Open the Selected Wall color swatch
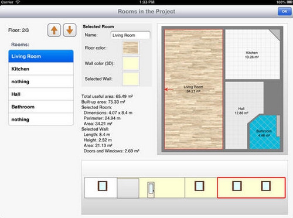 (x=131, y=79)
